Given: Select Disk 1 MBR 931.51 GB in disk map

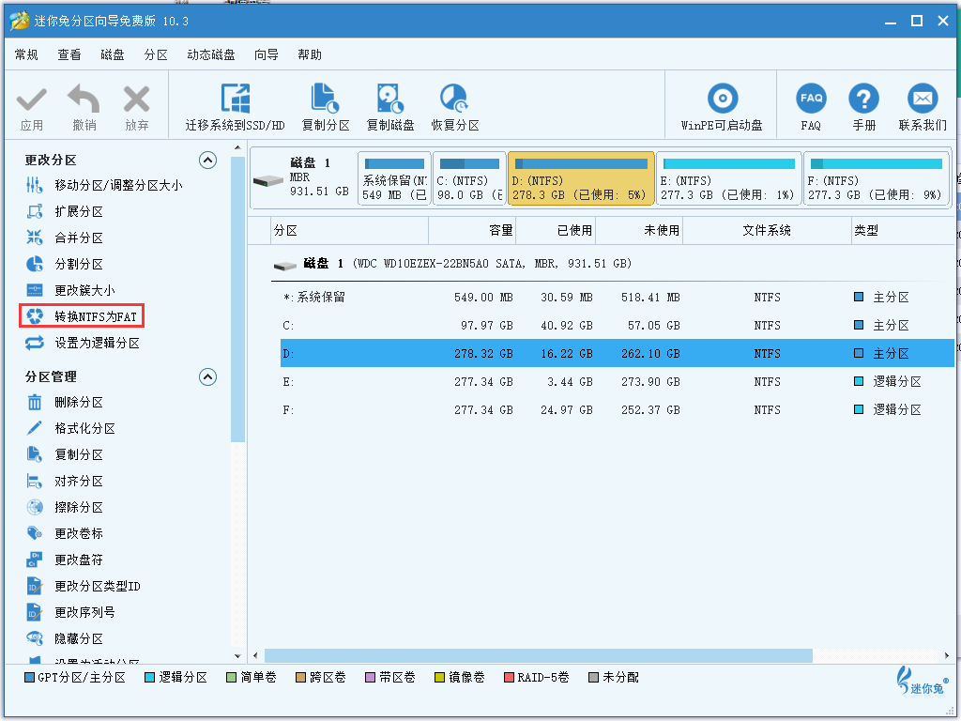Looking at the screenshot, I should click(x=303, y=178).
